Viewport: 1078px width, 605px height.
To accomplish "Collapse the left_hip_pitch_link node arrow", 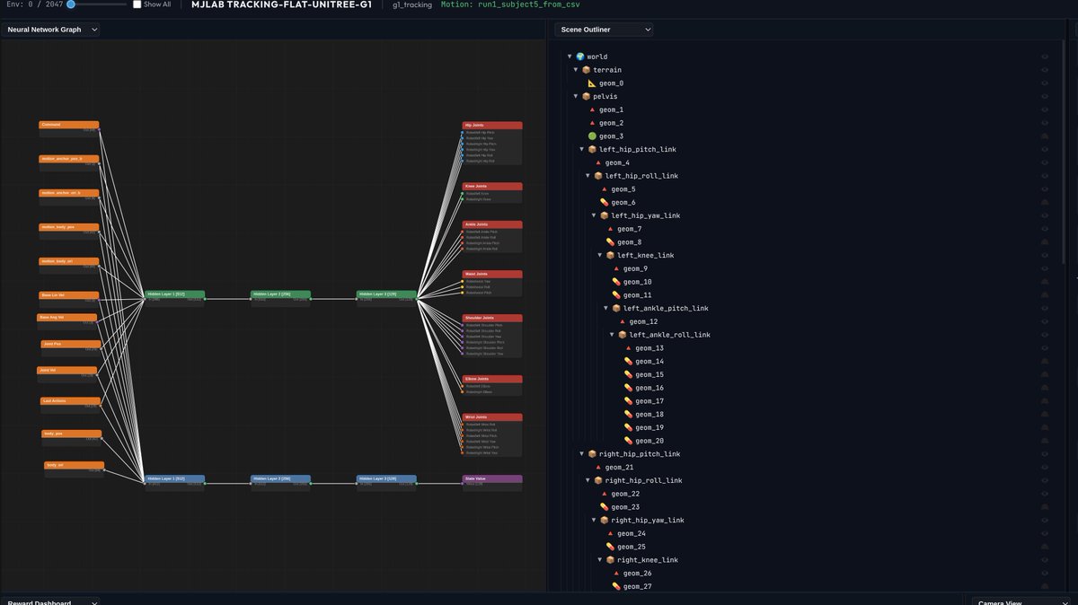I will tap(581, 149).
